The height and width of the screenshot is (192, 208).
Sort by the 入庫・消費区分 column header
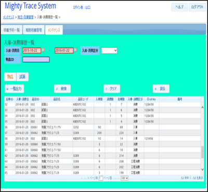coord(135,99)
